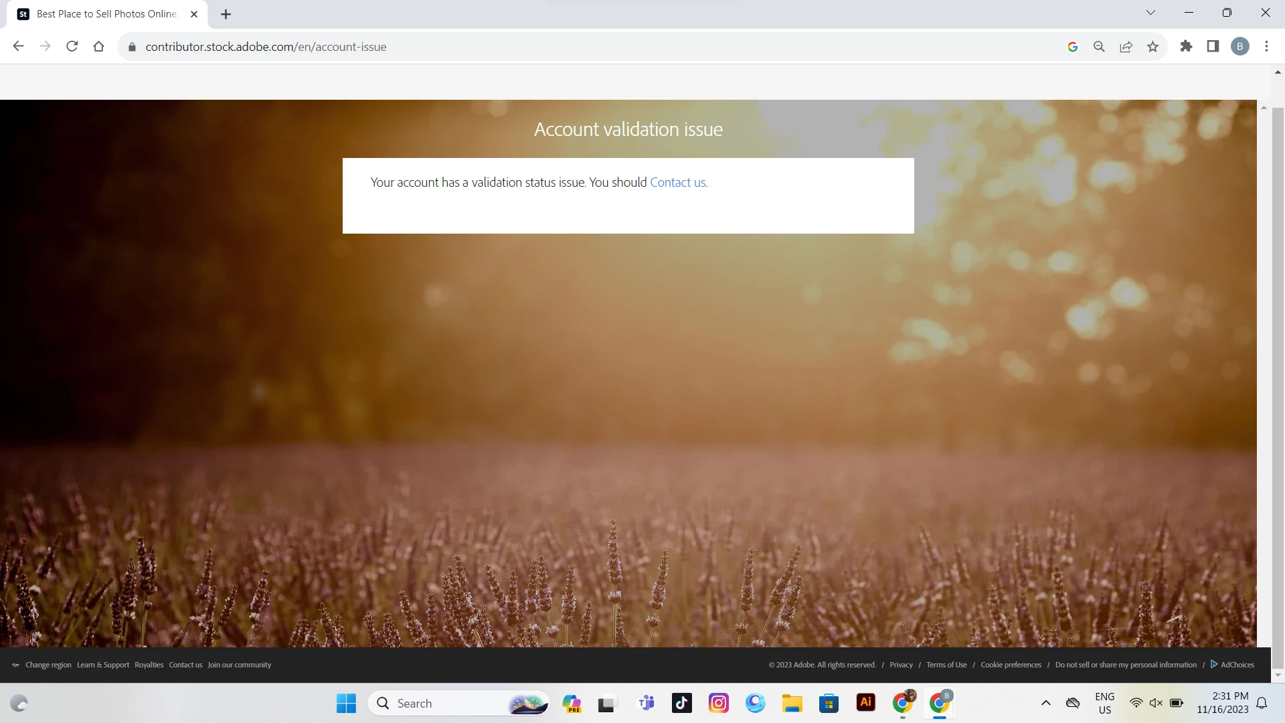This screenshot has width=1285, height=723.
Task: Open the zoom magnifier icon in address bar
Action: point(1099,46)
